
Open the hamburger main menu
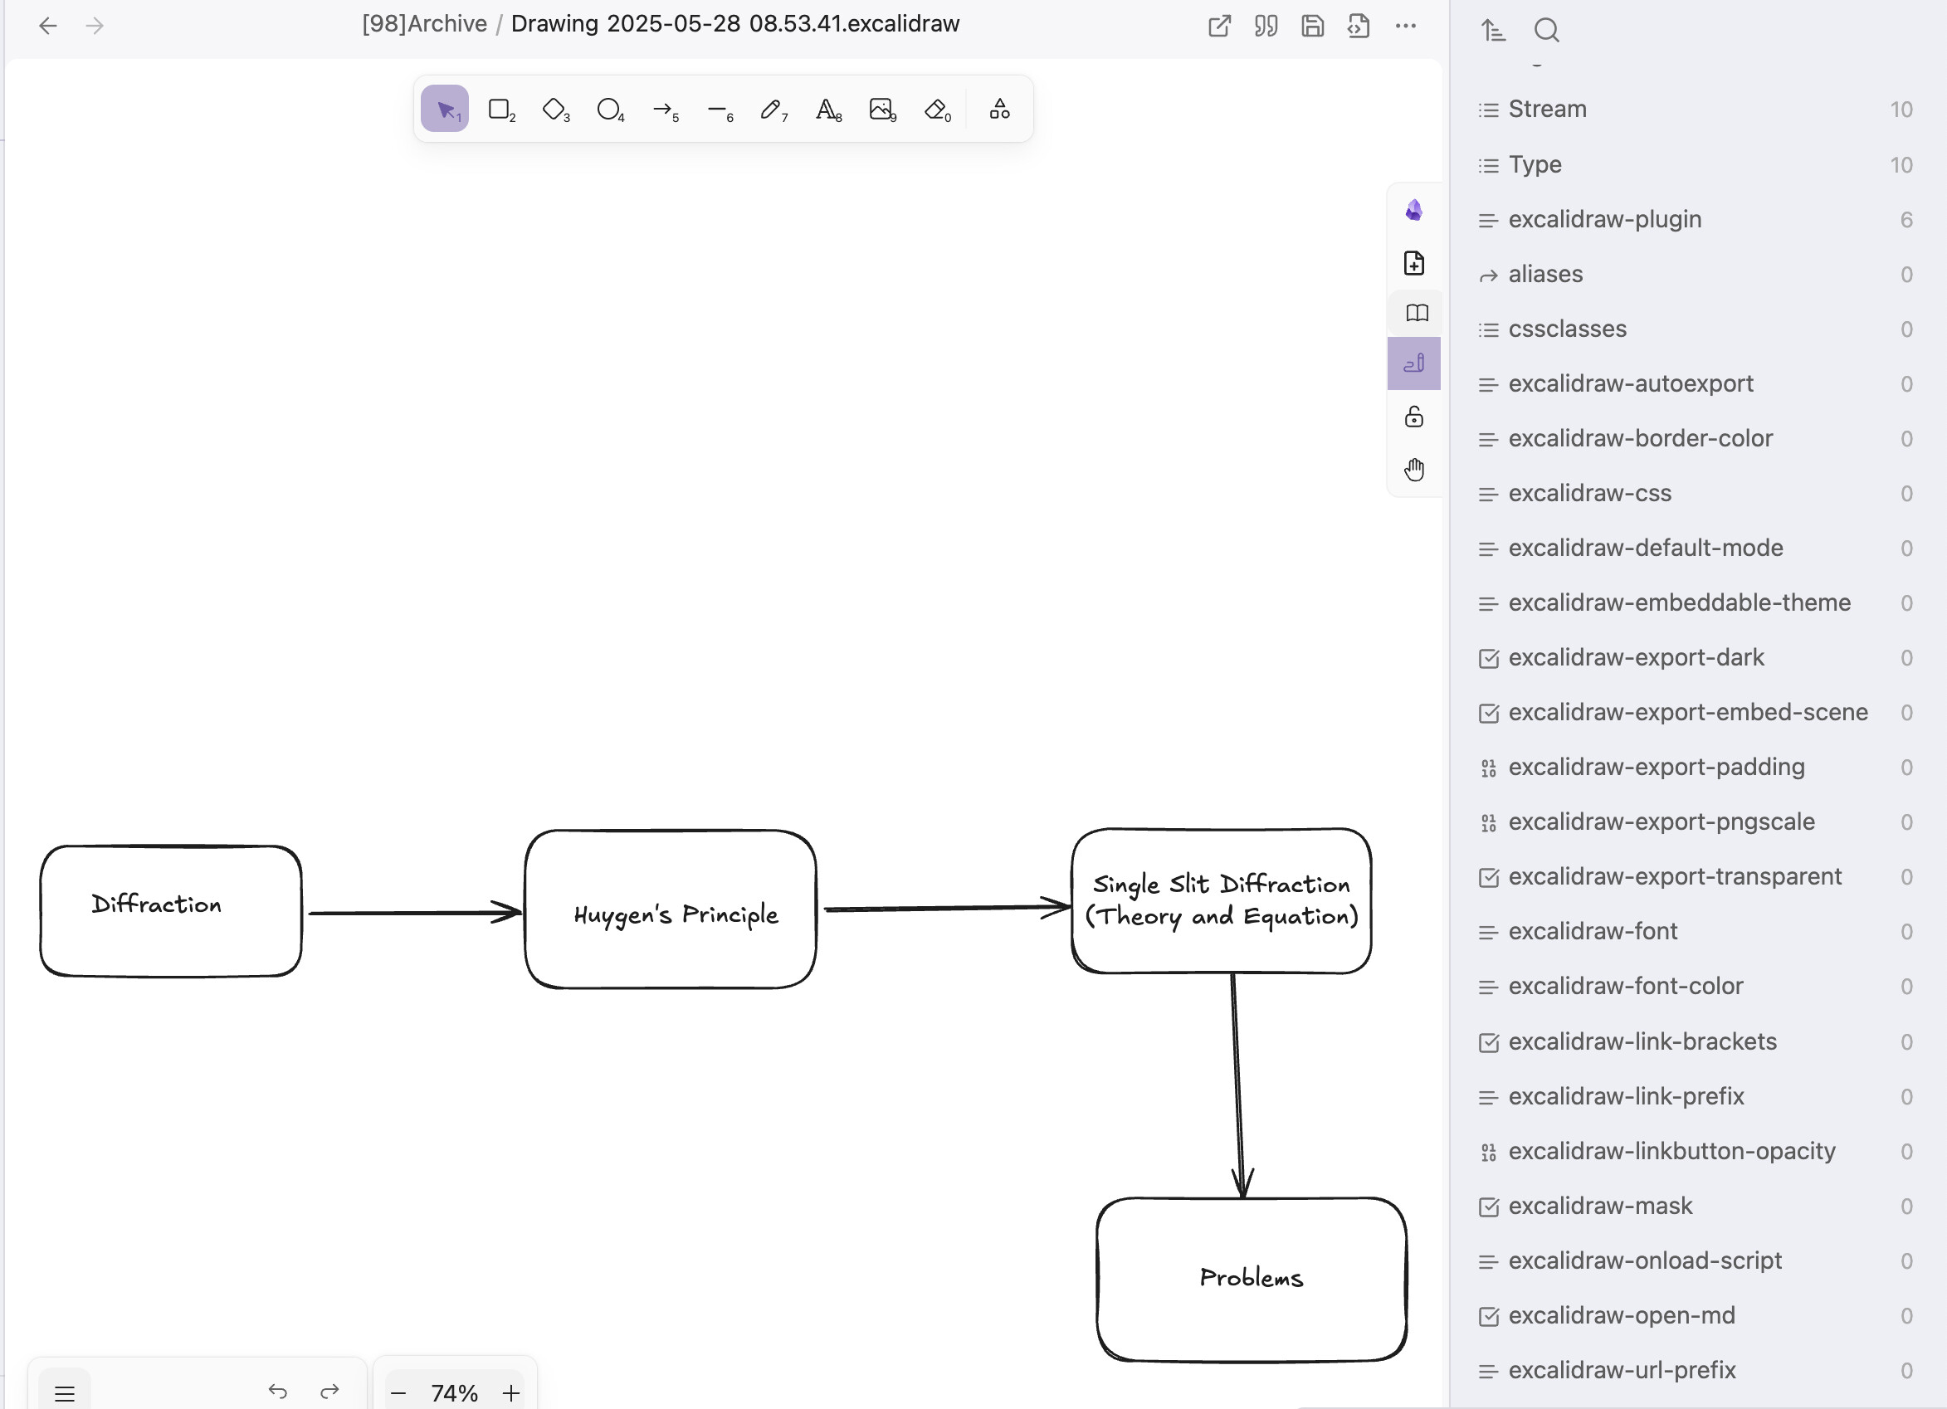pos(65,1392)
